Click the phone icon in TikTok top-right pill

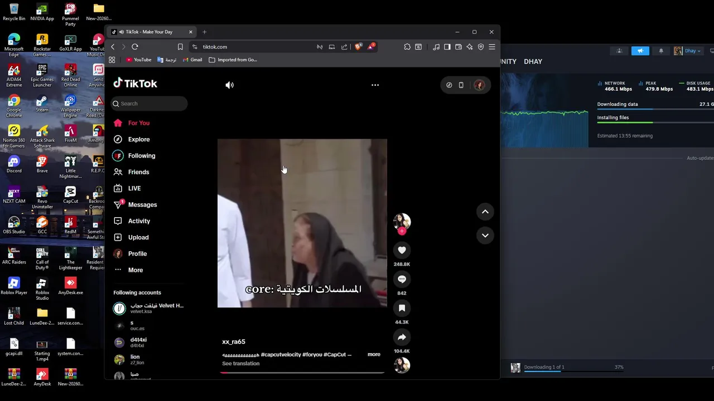tap(461, 85)
